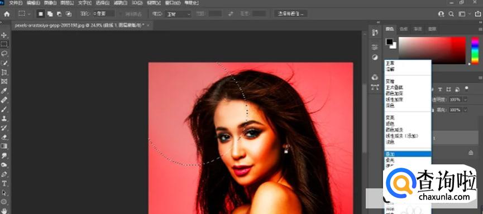483x214 pixels.
Task: Select the Eraser tool
Action: point(4,137)
